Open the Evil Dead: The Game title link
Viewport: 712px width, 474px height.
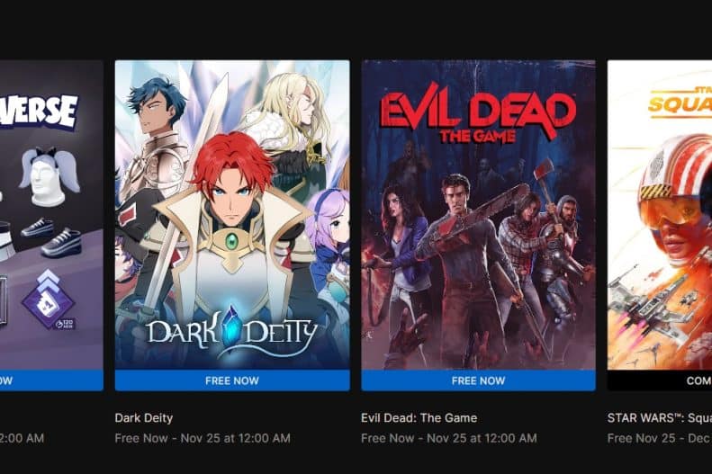pyautogui.click(x=419, y=417)
